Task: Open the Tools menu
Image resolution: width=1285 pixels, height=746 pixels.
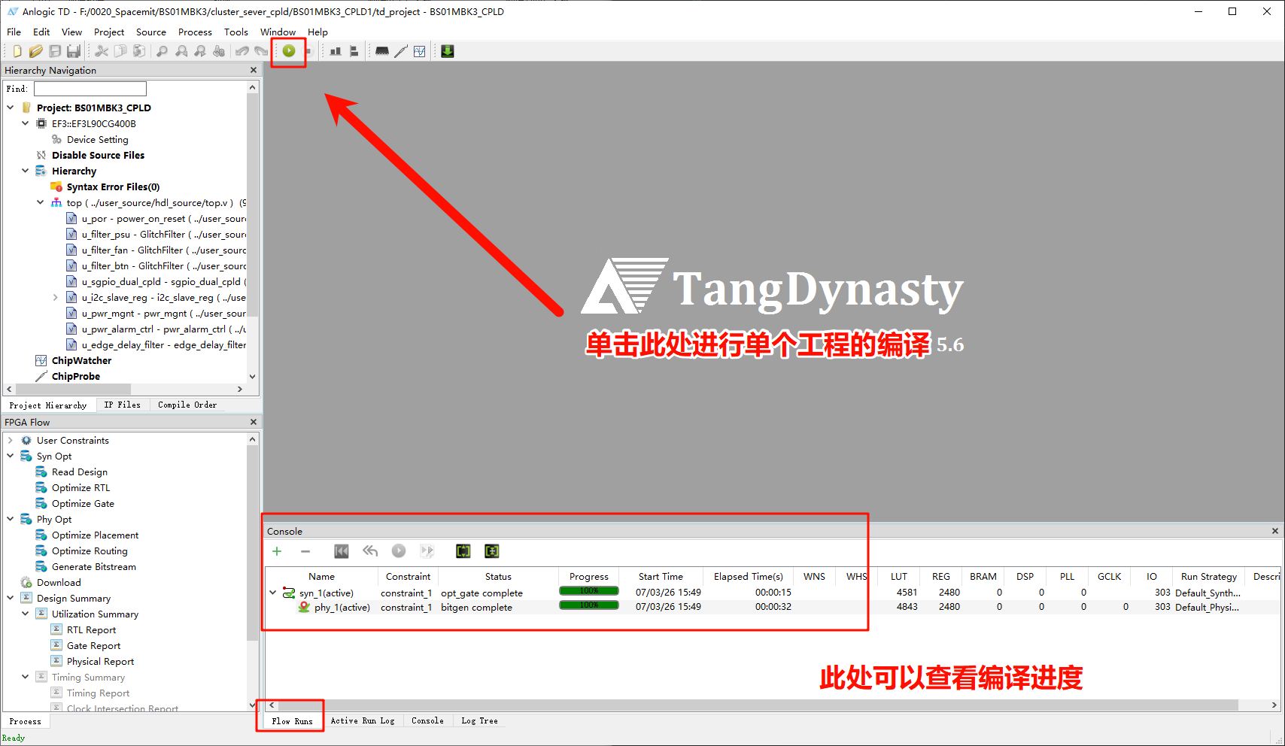Action: [x=235, y=32]
